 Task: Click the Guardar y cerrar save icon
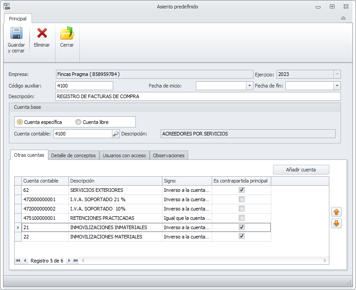[16, 34]
